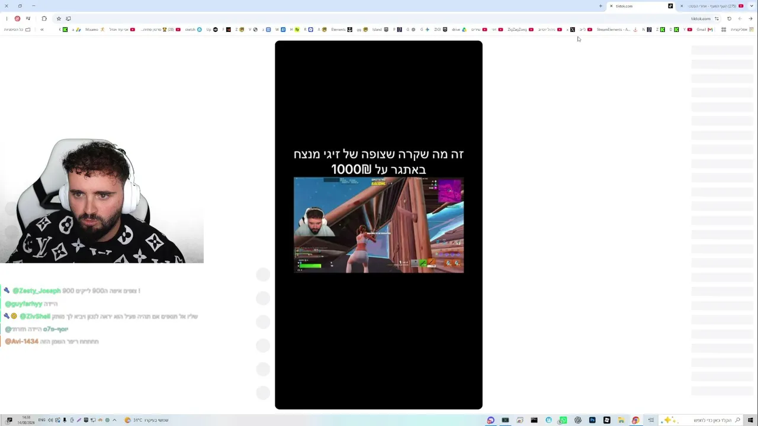Show hidden system tray icons
The width and height of the screenshot is (758, 426).
pyautogui.click(x=114, y=420)
